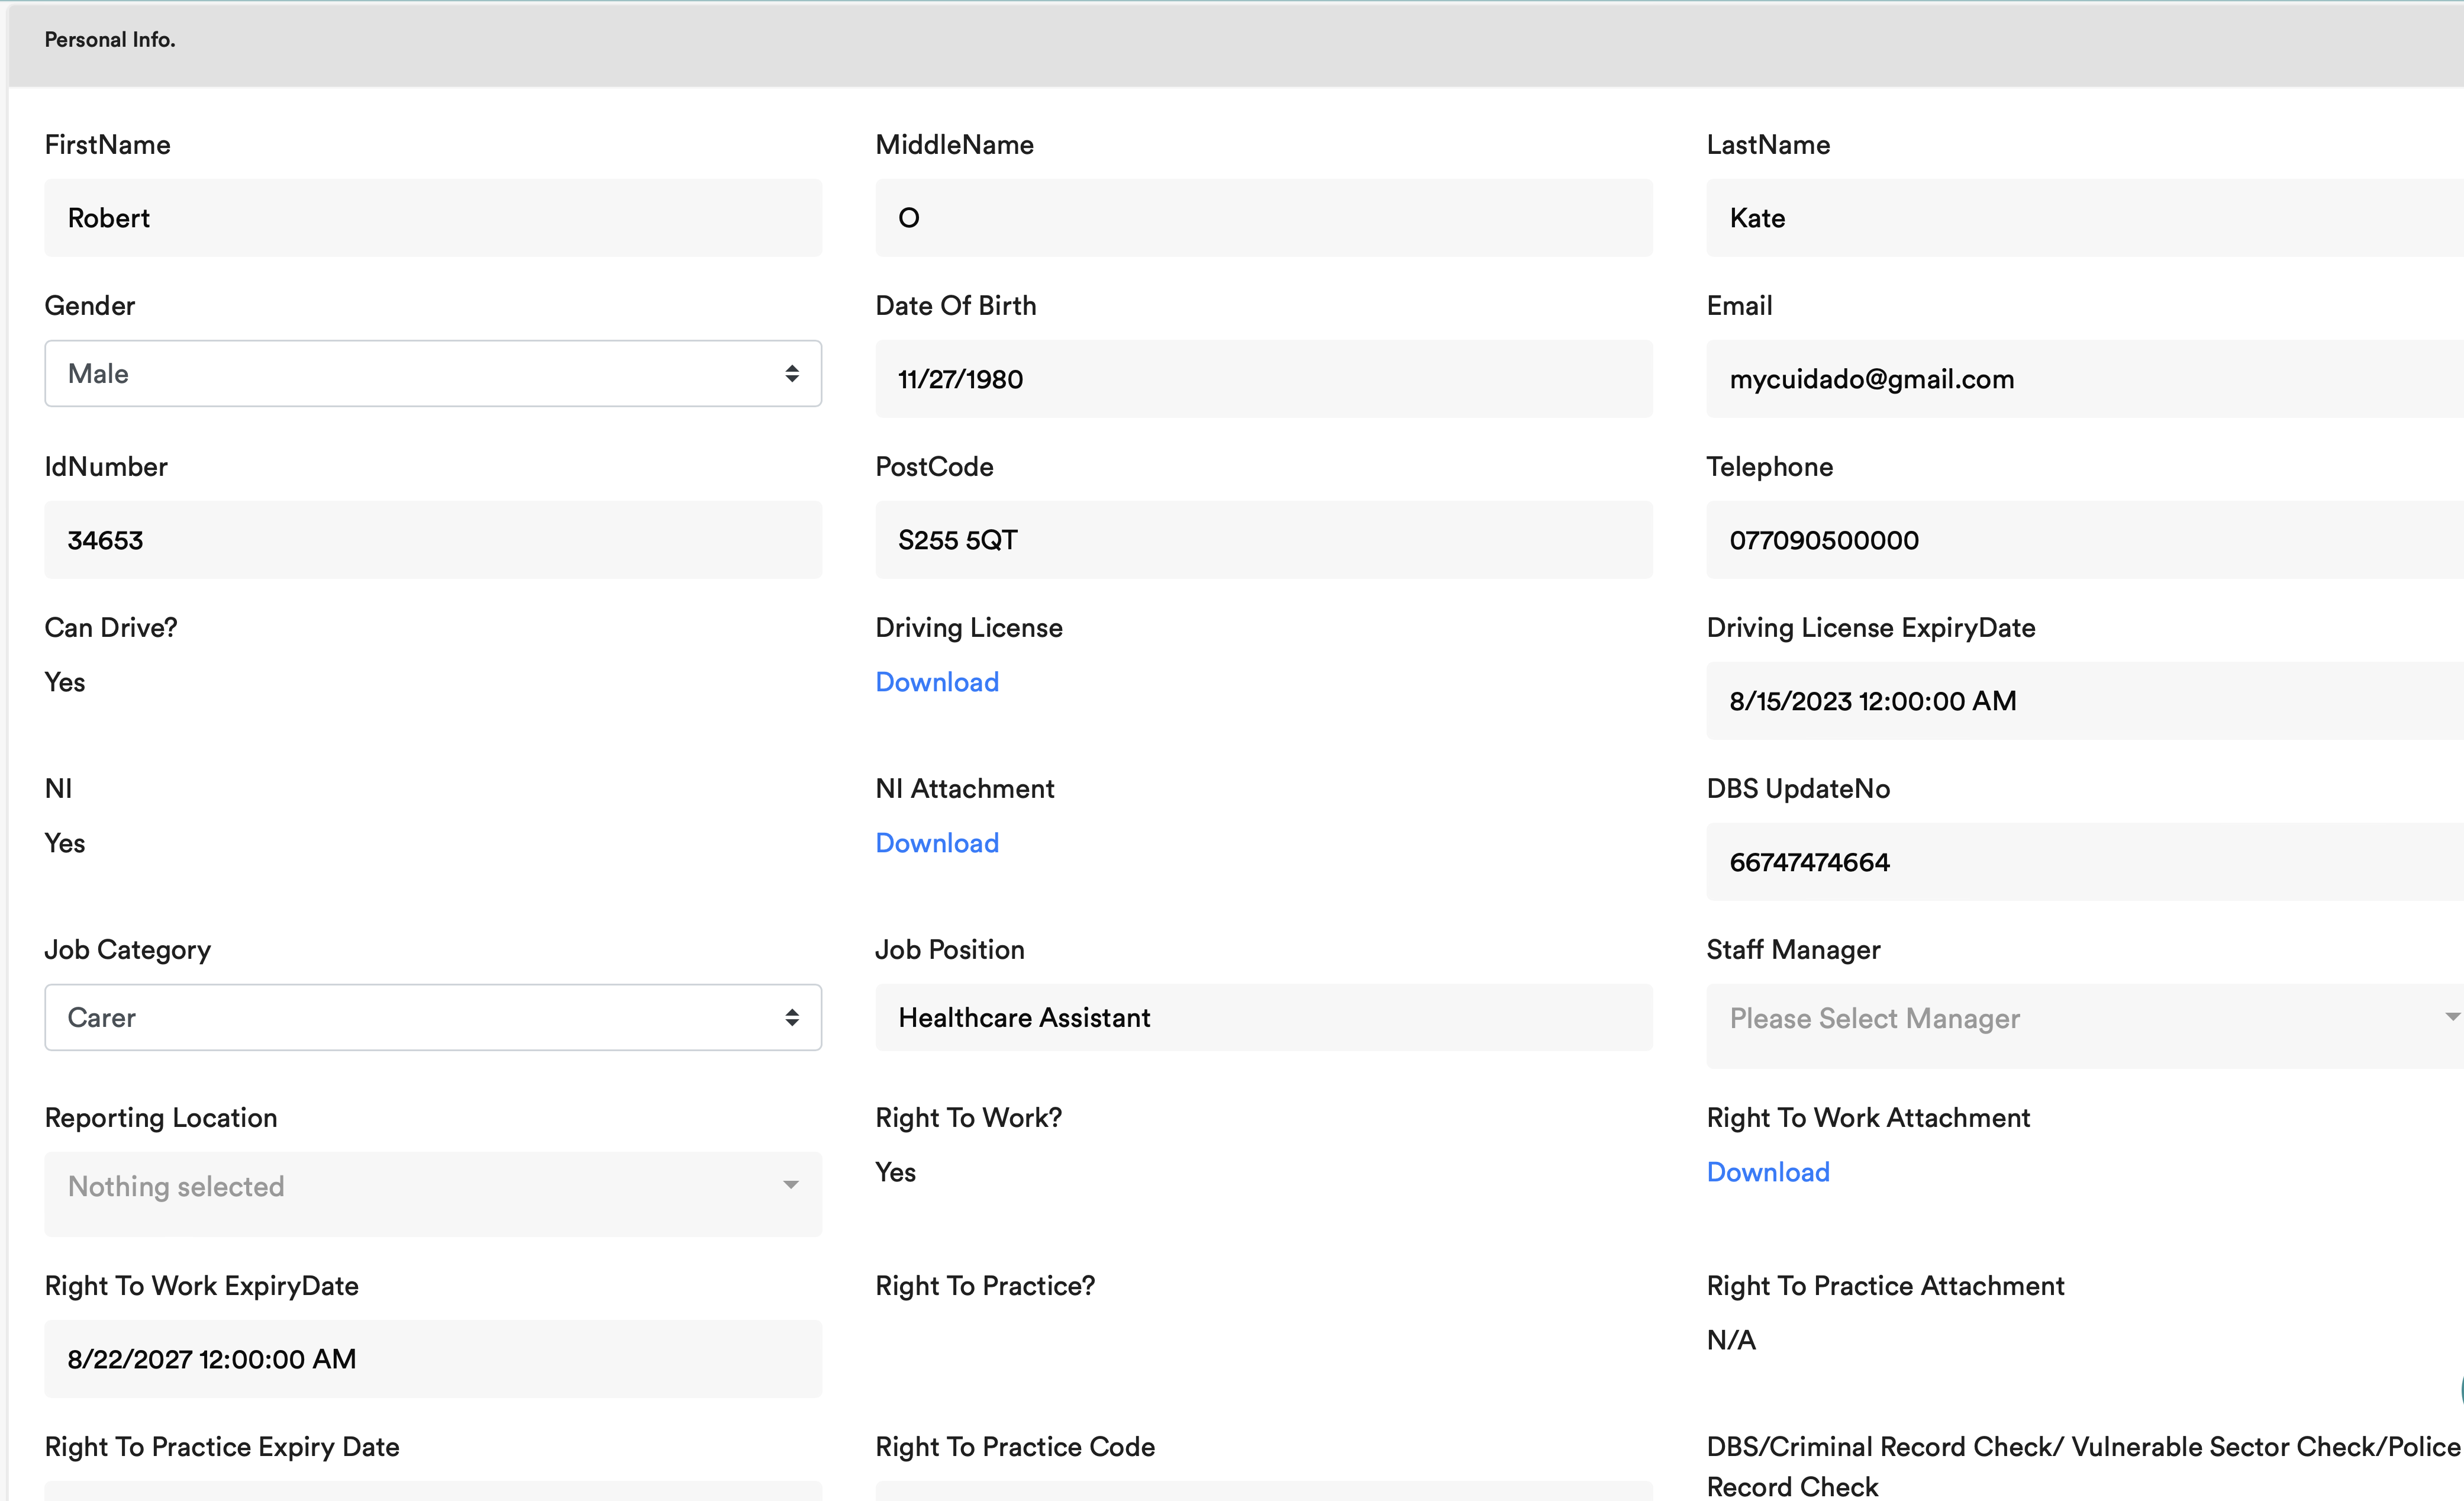Click the Job Position field
2464x1501 pixels.
1263,1017
